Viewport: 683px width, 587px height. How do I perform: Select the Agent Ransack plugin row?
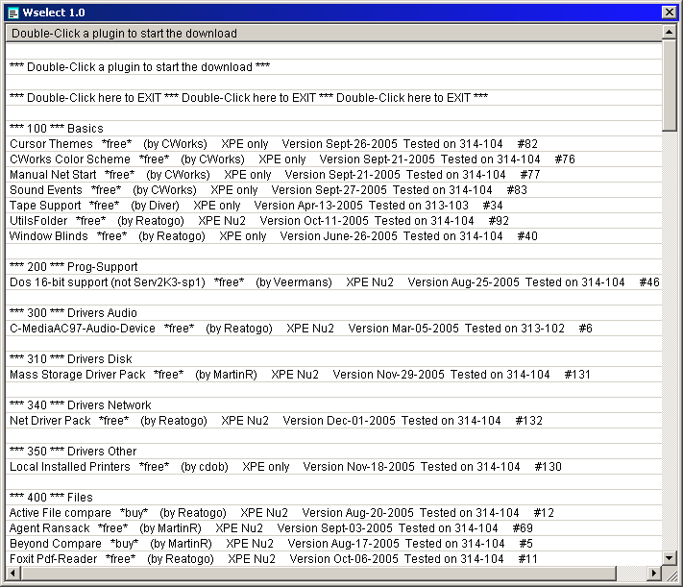333,528
